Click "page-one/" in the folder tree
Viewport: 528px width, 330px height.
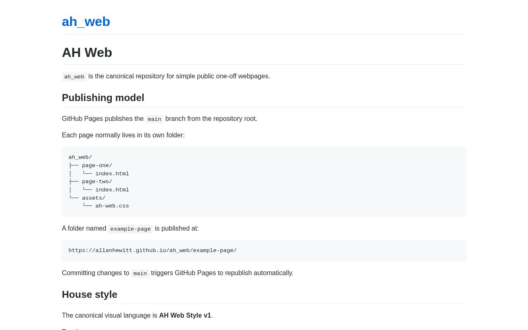pyautogui.click(x=97, y=165)
